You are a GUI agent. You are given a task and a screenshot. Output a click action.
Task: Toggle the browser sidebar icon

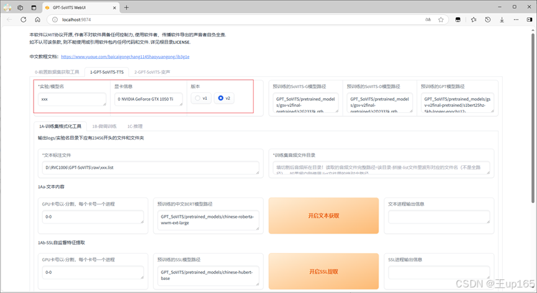tap(530, 19)
